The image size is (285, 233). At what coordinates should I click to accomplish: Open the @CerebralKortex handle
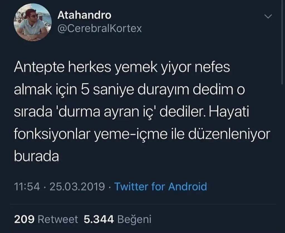tap(100, 29)
